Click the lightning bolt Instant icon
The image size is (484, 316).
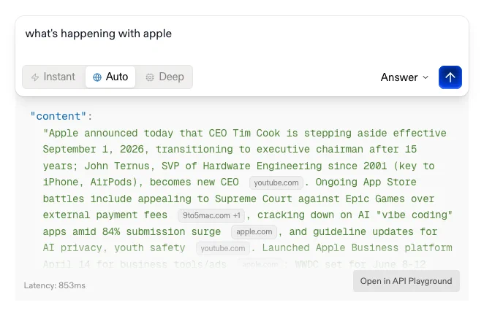(x=35, y=77)
